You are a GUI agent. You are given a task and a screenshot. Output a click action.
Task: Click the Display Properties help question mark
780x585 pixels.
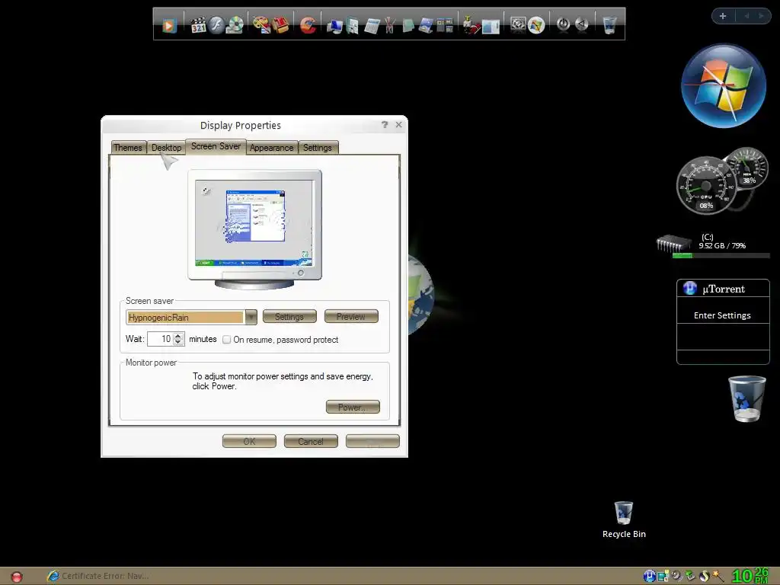point(385,125)
